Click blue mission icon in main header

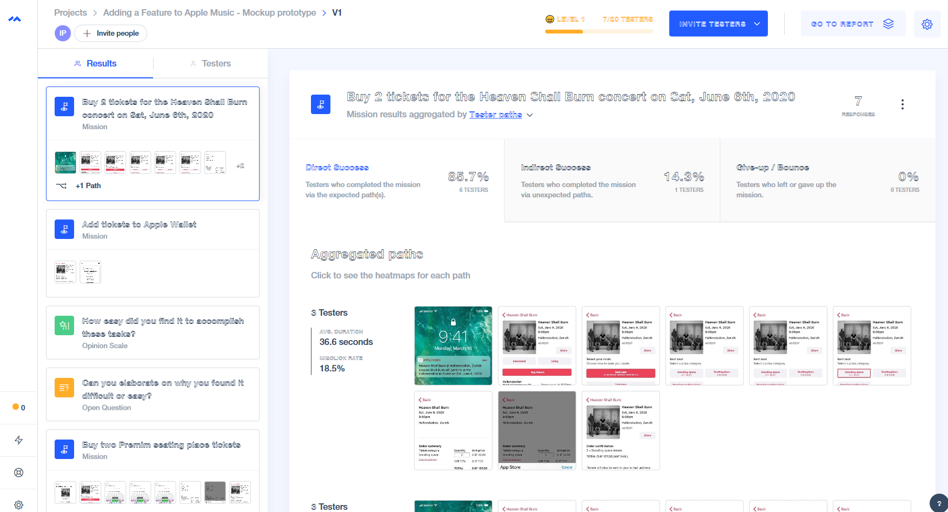coord(321,104)
